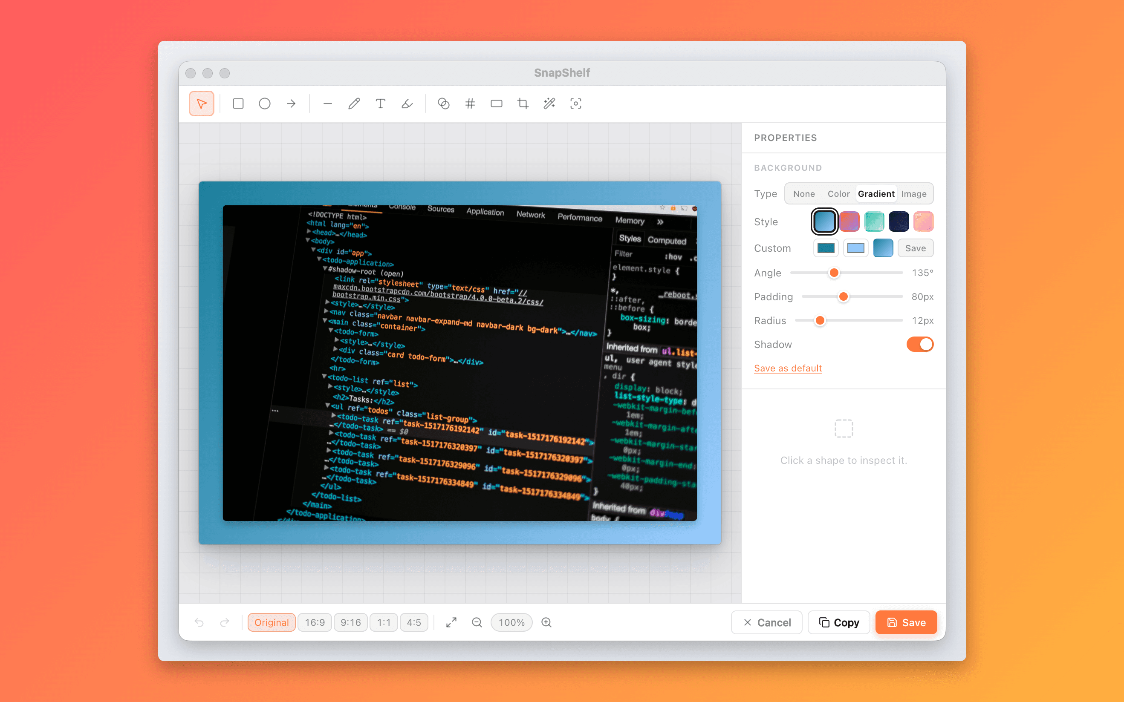Click the 135° angle value
The height and width of the screenshot is (702, 1124).
click(x=922, y=273)
